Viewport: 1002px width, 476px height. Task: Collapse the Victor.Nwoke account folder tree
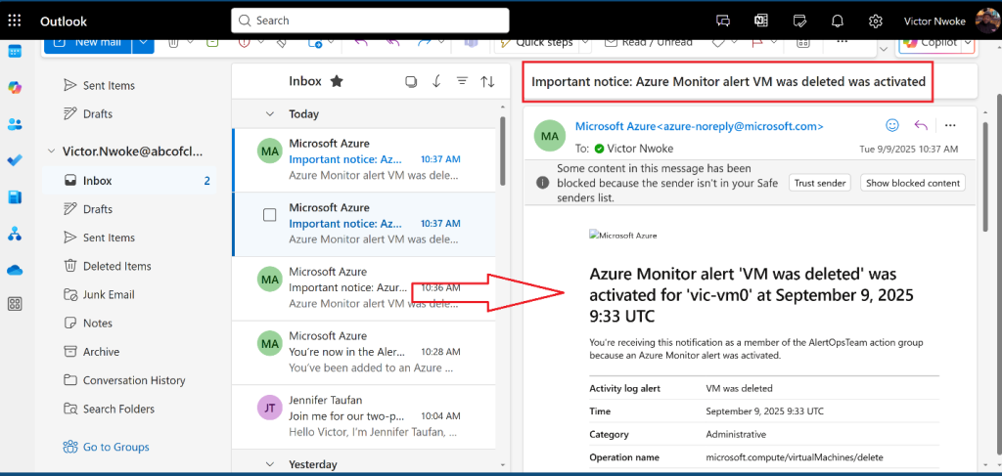52,151
